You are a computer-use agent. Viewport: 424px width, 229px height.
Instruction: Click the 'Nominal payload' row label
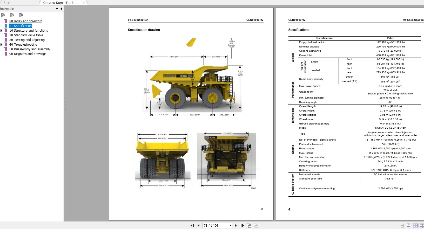(309, 47)
